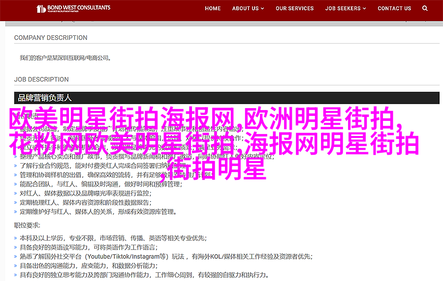The height and width of the screenshot is (281, 443).
Task: Click the line 本科及以上学历,专业不限
Action: [x=113, y=238]
